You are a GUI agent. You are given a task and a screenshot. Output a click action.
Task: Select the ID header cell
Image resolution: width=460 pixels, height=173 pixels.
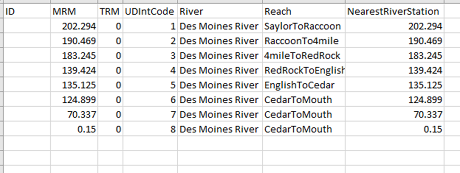click(27, 11)
